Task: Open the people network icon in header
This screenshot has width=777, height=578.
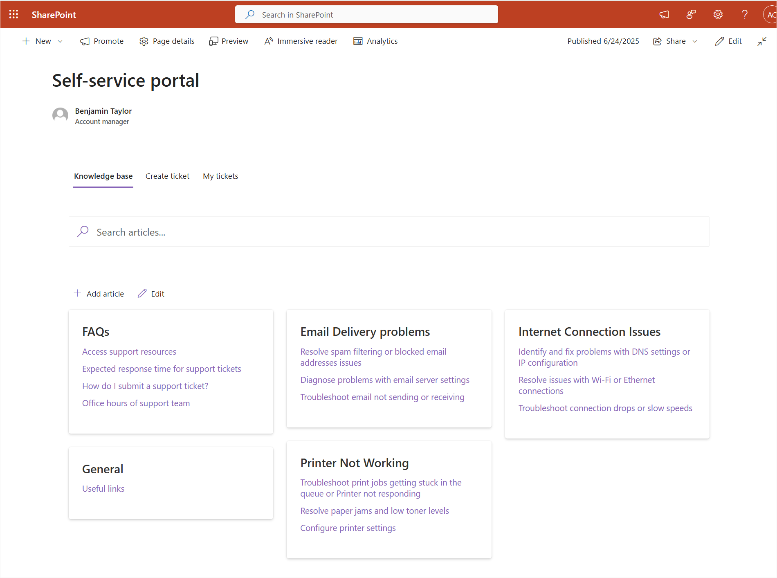Action: [x=691, y=15]
